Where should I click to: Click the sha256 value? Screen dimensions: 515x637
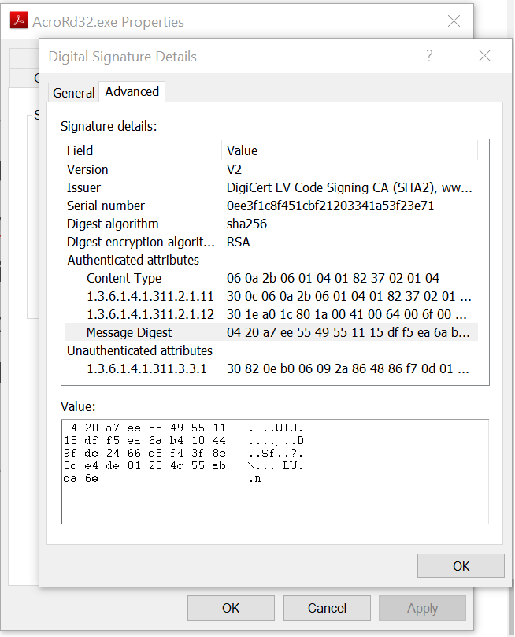point(246,224)
